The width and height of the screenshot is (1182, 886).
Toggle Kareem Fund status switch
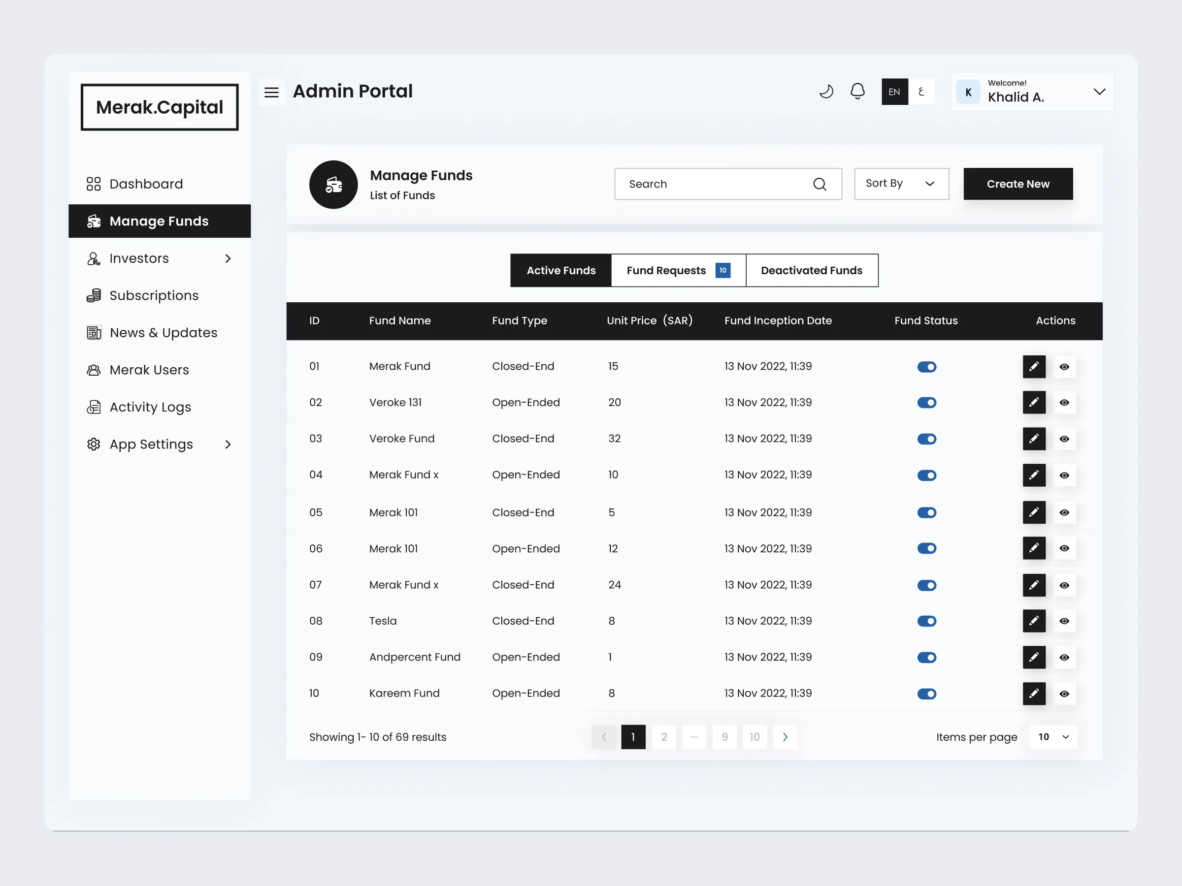point(926,694)
